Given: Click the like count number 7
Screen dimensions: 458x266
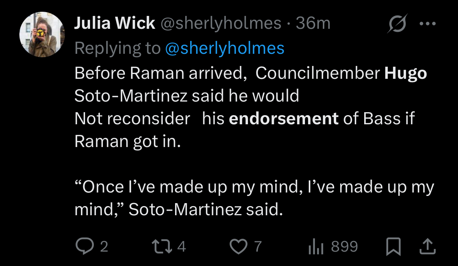Looking at the screenshot, I should click(x=258, y=247).
